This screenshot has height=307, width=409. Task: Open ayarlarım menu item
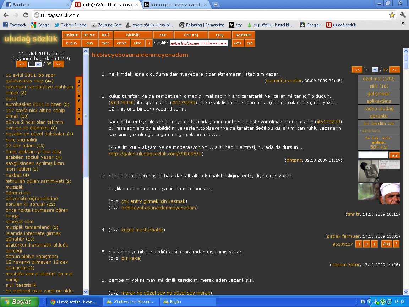point(243,35)
